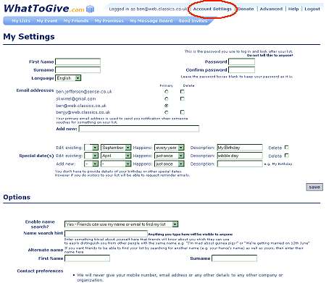Check delete box for bergy@web.classics.co.uk

pyautogui.click(x=183, y=112)
